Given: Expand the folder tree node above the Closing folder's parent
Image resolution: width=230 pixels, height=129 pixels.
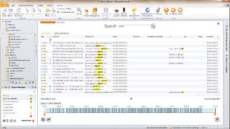Looking at the screenshot, I should tap(6, 52).
